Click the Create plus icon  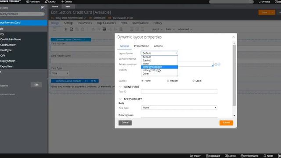tap(62, 2)
